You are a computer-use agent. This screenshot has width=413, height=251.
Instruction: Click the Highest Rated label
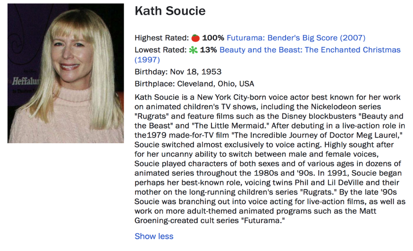click(161, 38)
